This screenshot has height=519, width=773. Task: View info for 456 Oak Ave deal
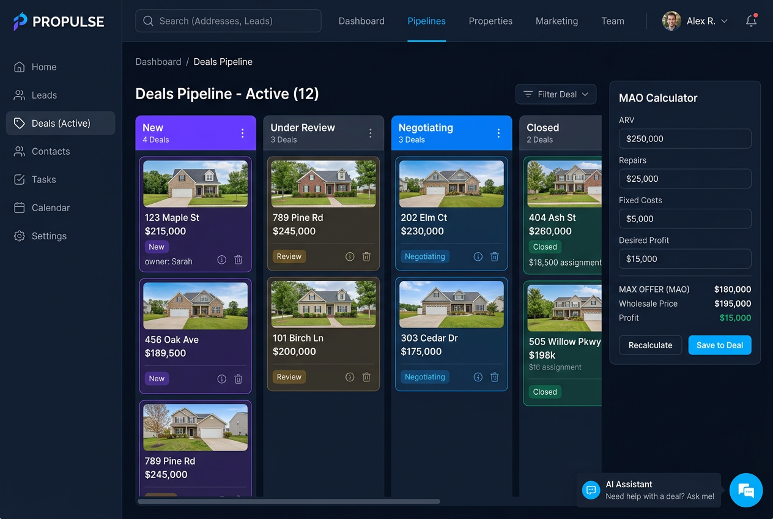tap(222, 379)
